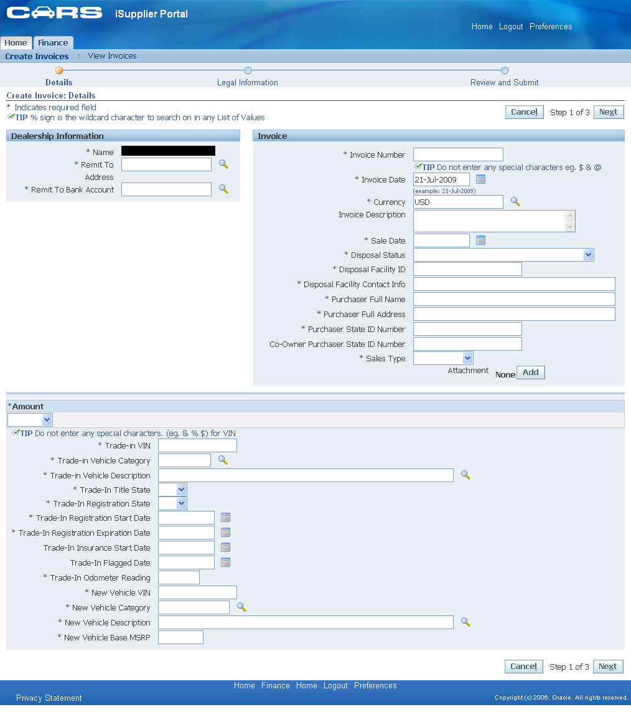The width and height of the screenshot is (631, 717).
Task: Focus the New Vehicle VIN field
Action: coord(197,592)
